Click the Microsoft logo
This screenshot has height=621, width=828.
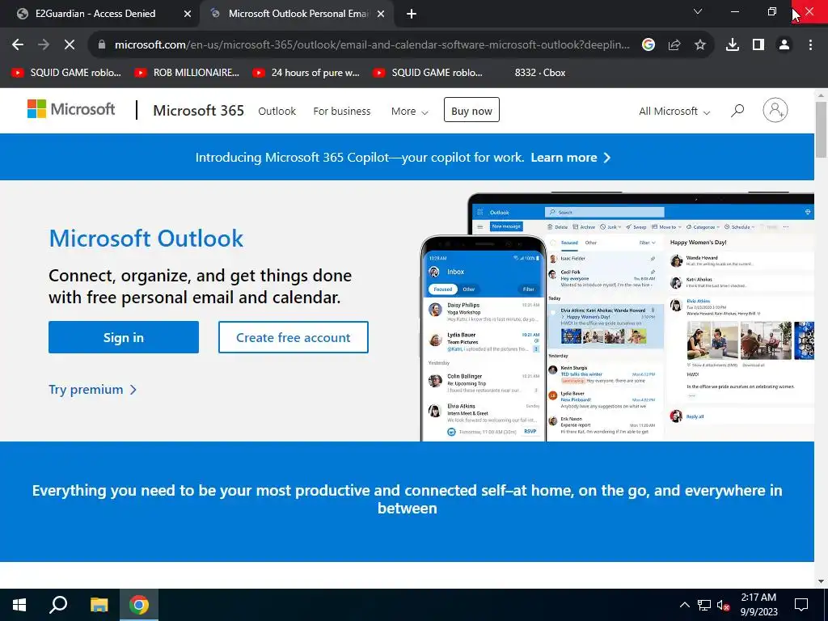71,109
